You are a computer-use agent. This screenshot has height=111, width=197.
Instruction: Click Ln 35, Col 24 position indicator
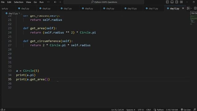click(x=117, y=110)
